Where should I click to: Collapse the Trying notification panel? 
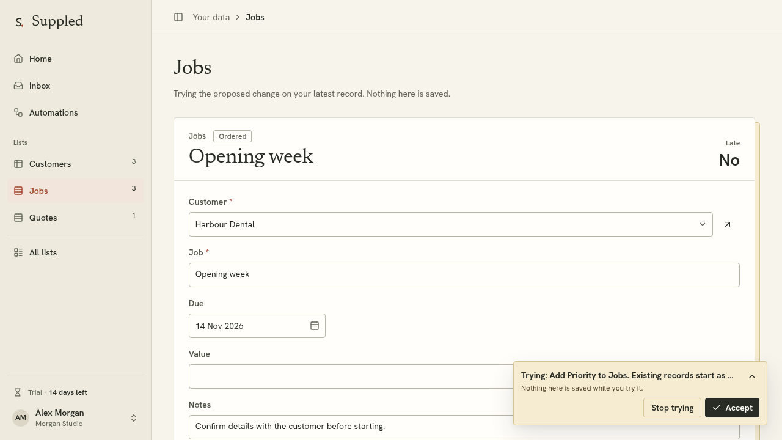pyautogui.click(x=752, y=376)
